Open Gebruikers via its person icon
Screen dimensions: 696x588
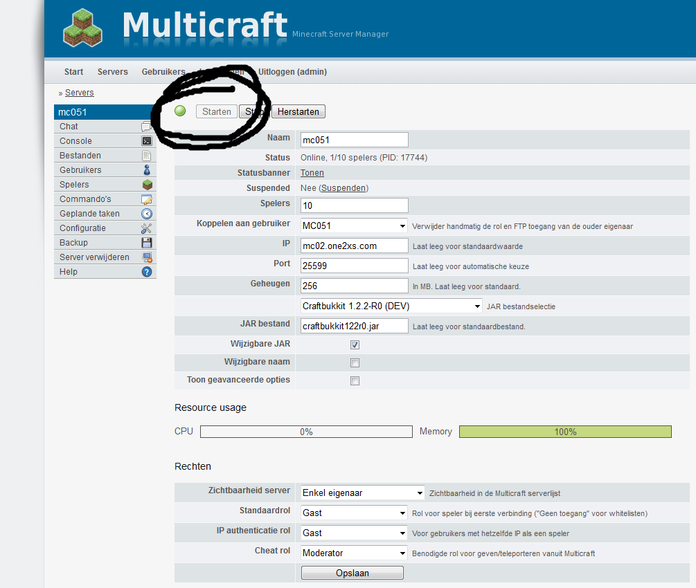[147, 170]
